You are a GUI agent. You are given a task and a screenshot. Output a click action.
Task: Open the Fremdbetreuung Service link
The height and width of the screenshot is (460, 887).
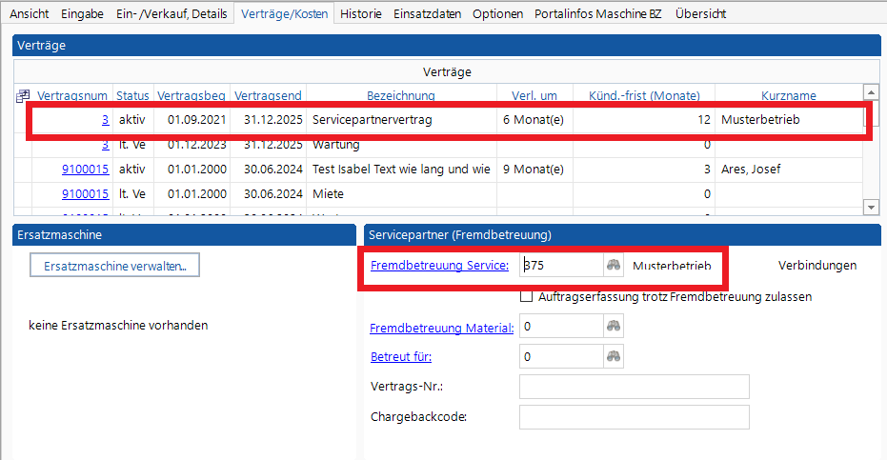(x=438, y=266)
